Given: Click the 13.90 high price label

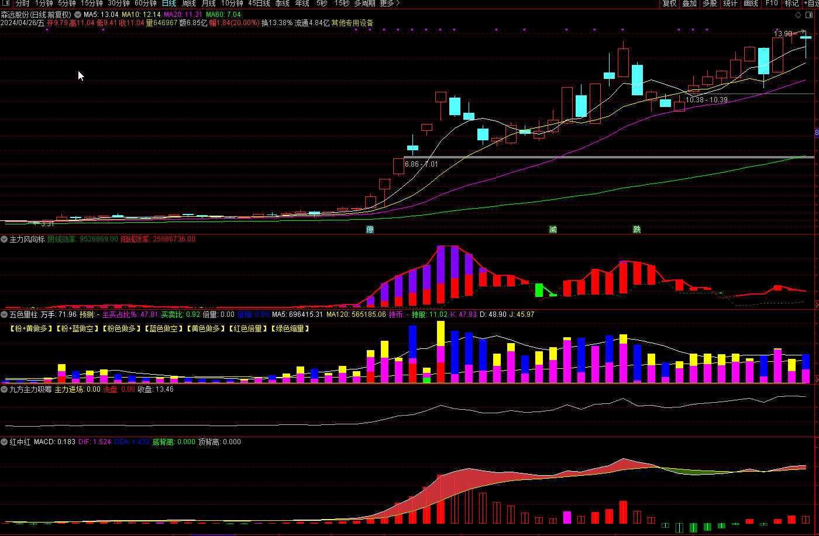Looking at the screenshot, I should click(x=783, y=34).
